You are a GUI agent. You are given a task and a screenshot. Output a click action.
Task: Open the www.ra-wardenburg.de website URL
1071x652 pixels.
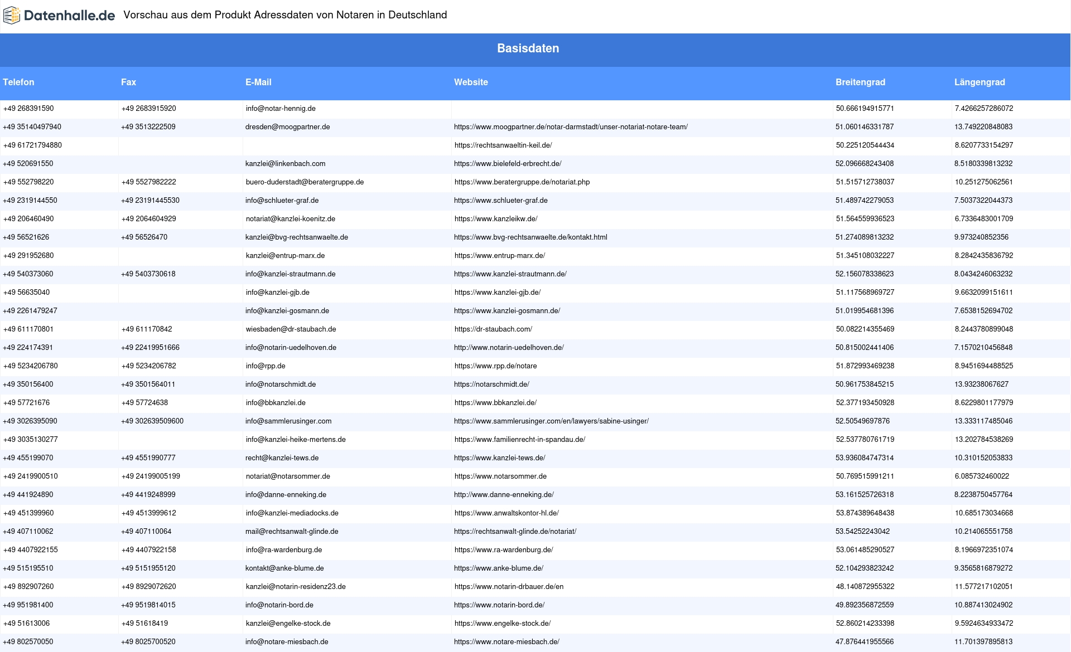coord(504,550)
